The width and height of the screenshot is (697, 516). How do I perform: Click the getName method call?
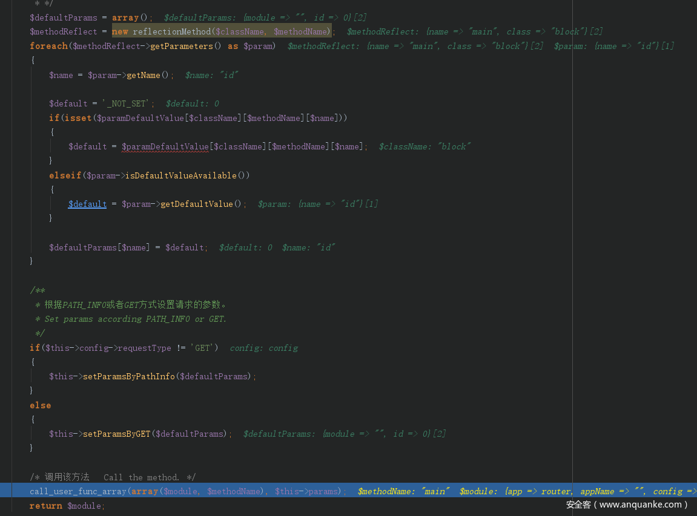(144, 75)
